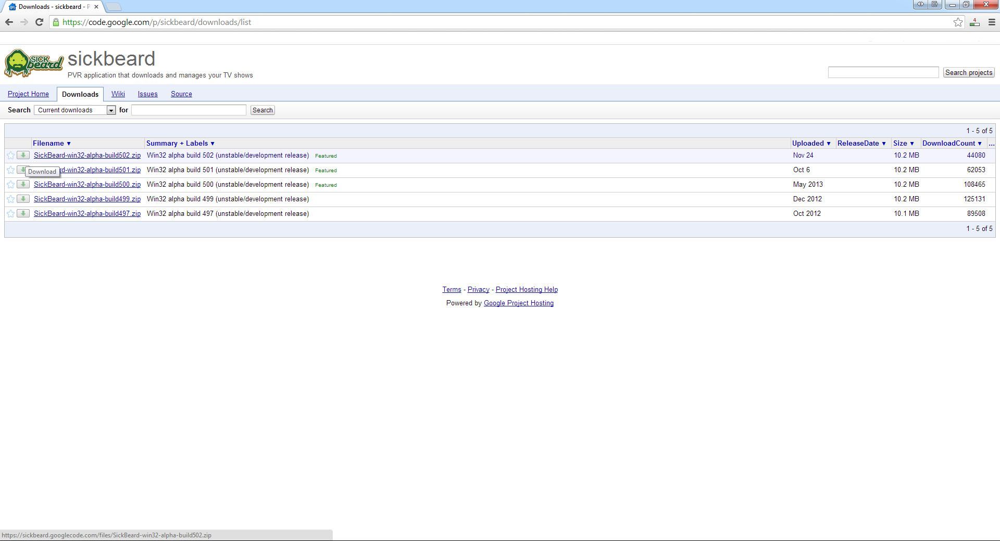
Task: Open Project Hosting Help link
Action: coord(527,290)
